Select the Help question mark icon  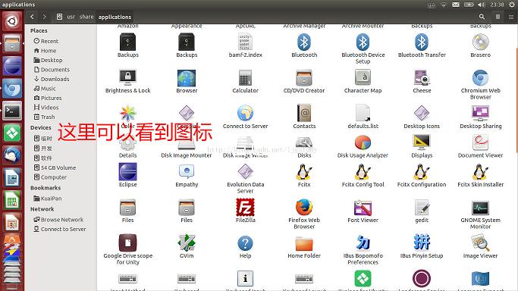point(245,243)
